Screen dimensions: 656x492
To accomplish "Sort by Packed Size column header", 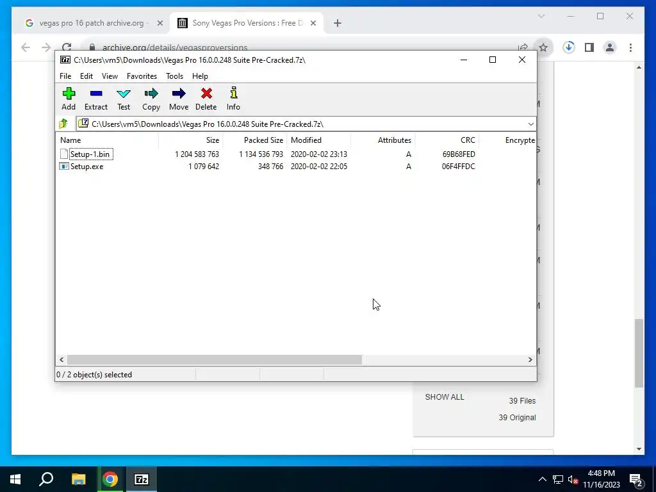I will [x=255, y=140].
